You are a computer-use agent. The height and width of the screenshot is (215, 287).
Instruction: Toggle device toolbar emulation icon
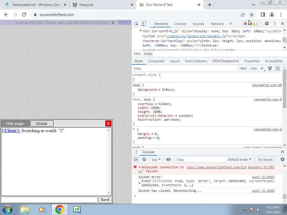[144, 24]
